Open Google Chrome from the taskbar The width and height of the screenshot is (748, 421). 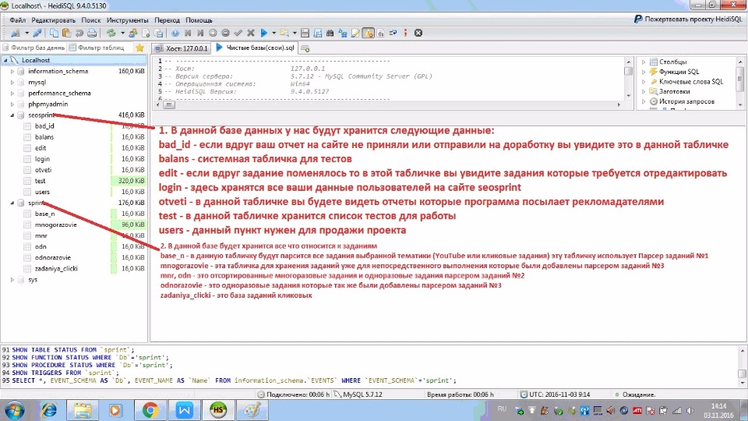coord(150,411)
